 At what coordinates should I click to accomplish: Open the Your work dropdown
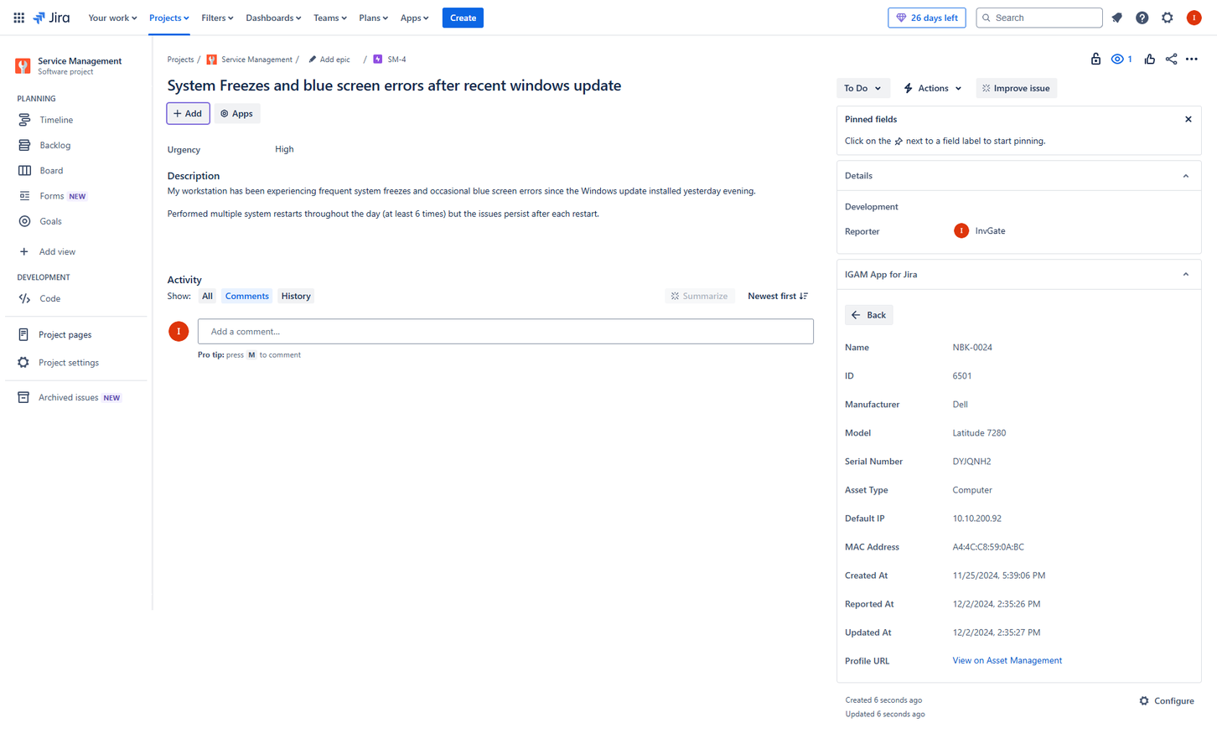tap(112, 18)
